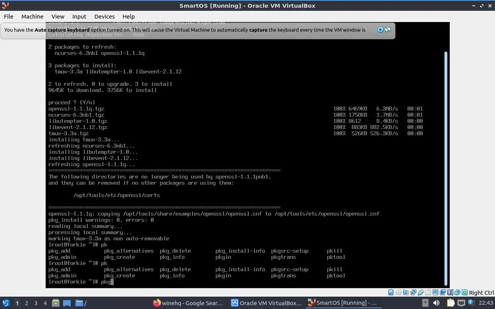Click the mouse integration status icon
This screenshot has width=495, height=309.
pyautogui.click(x=457, y=292)
